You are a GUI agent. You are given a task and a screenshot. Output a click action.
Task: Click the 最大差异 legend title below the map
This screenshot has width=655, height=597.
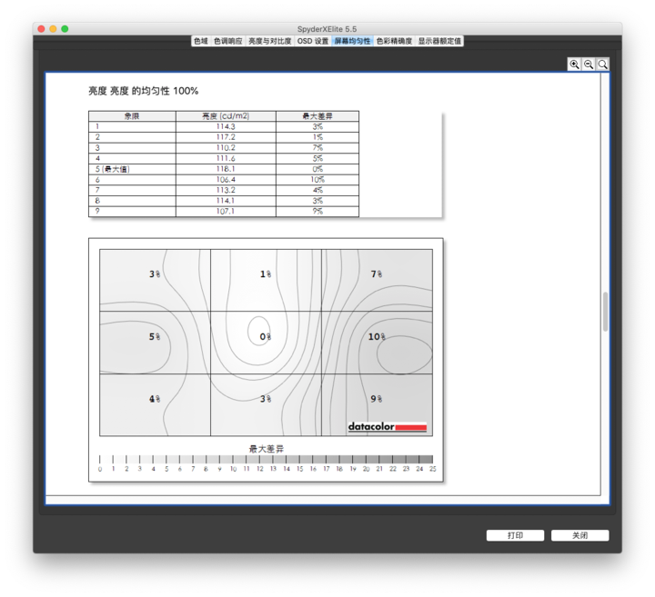[266, 449]
